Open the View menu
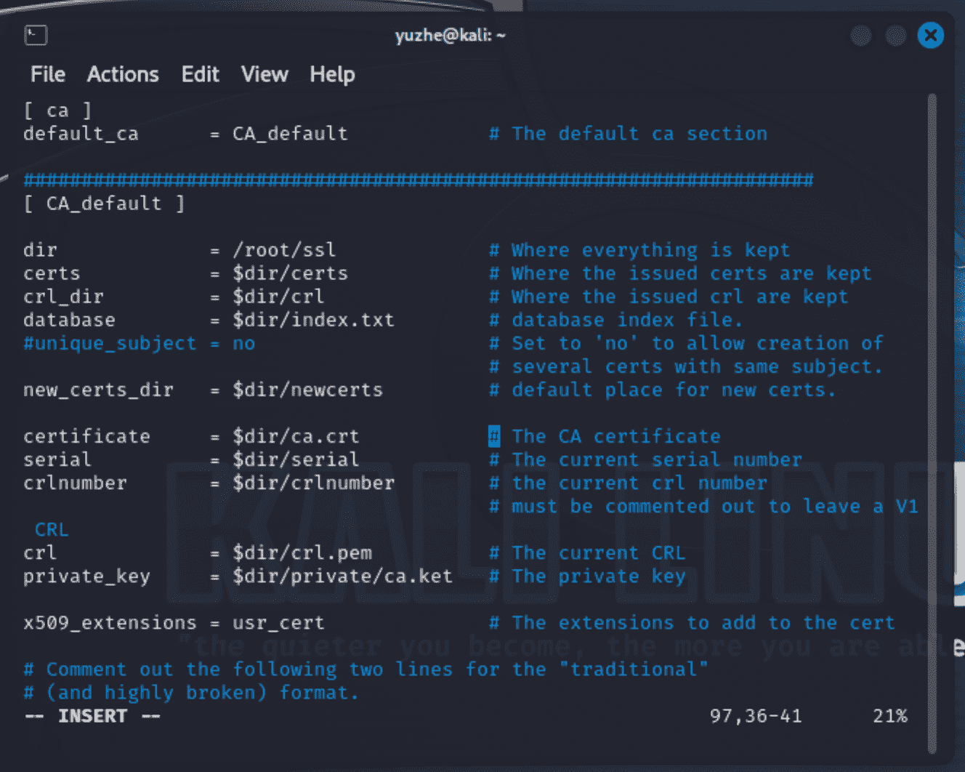965x772 pixels. [x=265, y=74]
